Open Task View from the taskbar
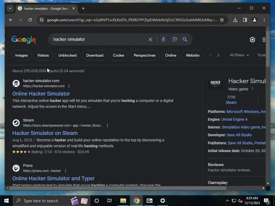This screenshot has width=275, height=206. (x=110, y=201)
